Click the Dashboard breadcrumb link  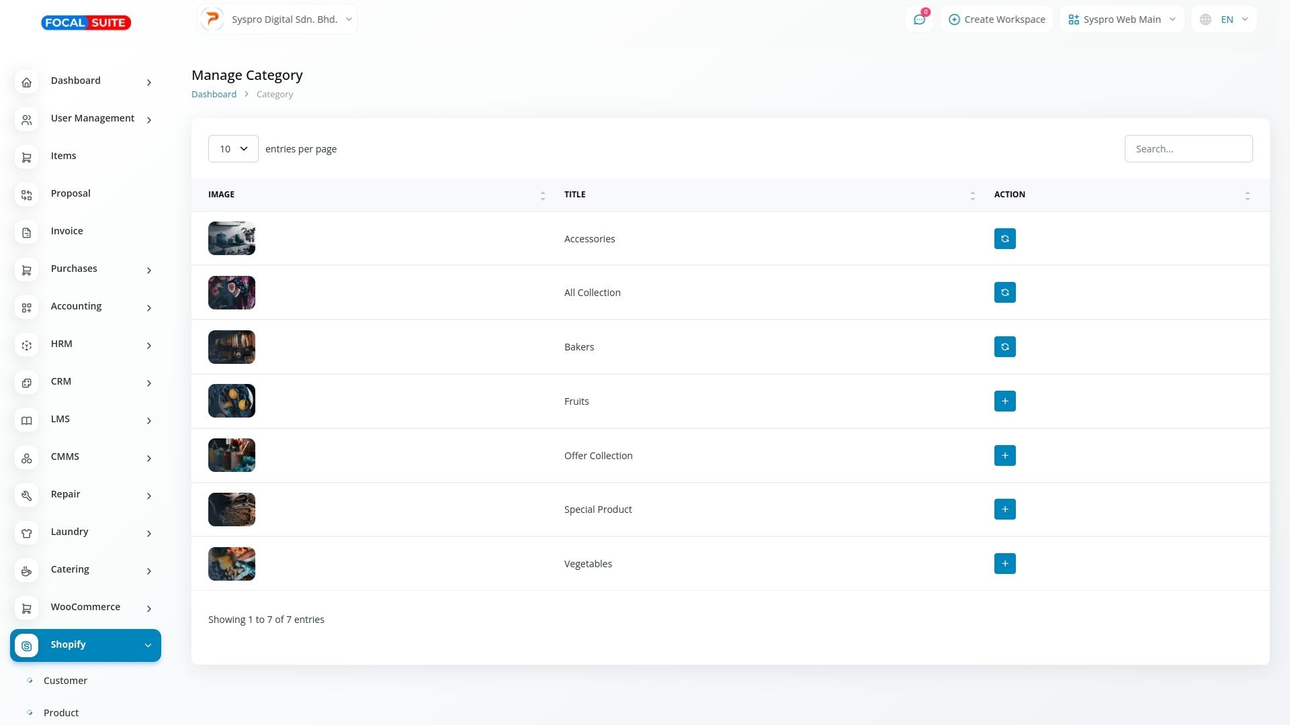[214, 95]
